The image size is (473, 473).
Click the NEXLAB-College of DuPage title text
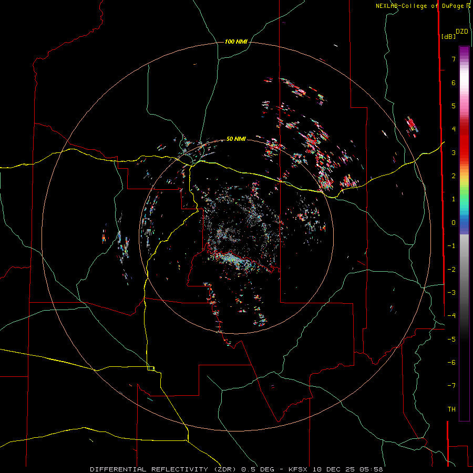coord(420,6)
